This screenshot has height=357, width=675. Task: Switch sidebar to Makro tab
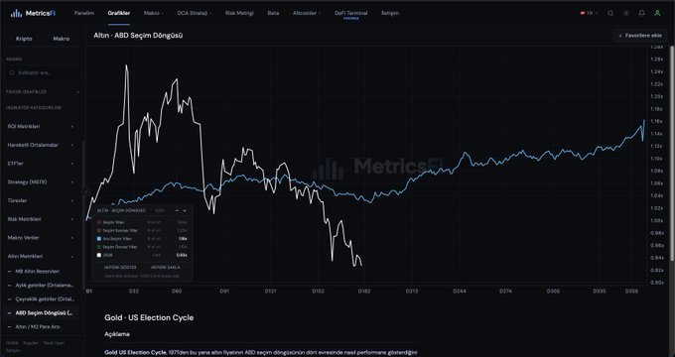[x=62, y=39]
